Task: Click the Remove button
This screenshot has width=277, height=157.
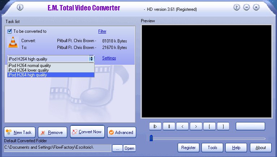Action: pos(52,132)
